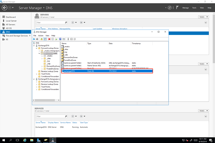Open Server Manager's View menu
Image resolution: width=215 pixels, height=143 pixels.
(x=202, y=8)
